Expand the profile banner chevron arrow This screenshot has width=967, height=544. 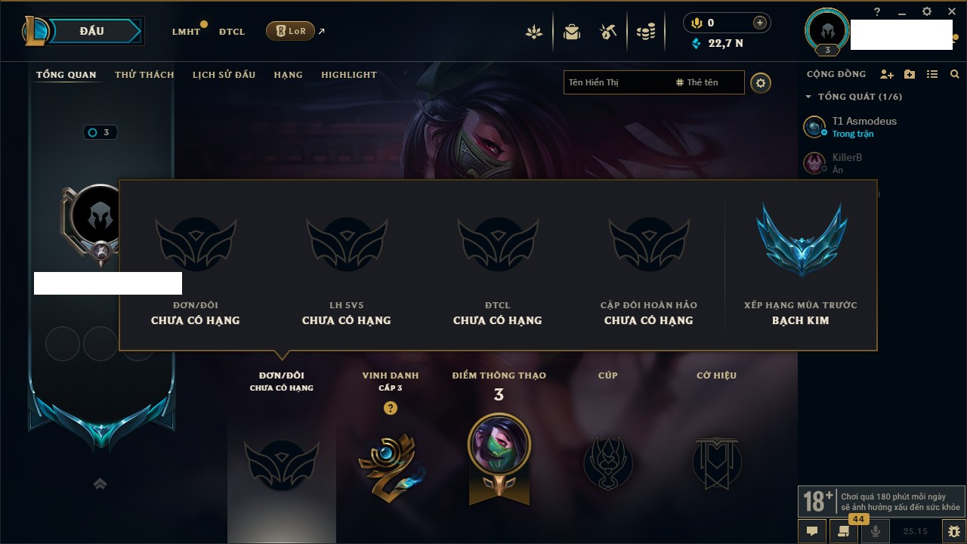coord(100,484)
